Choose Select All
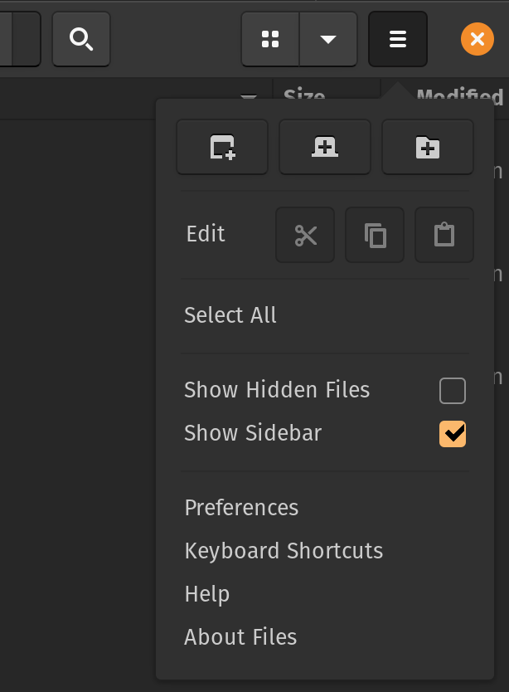This screenshot has height=692, width=509. click(x=230, y=314)
